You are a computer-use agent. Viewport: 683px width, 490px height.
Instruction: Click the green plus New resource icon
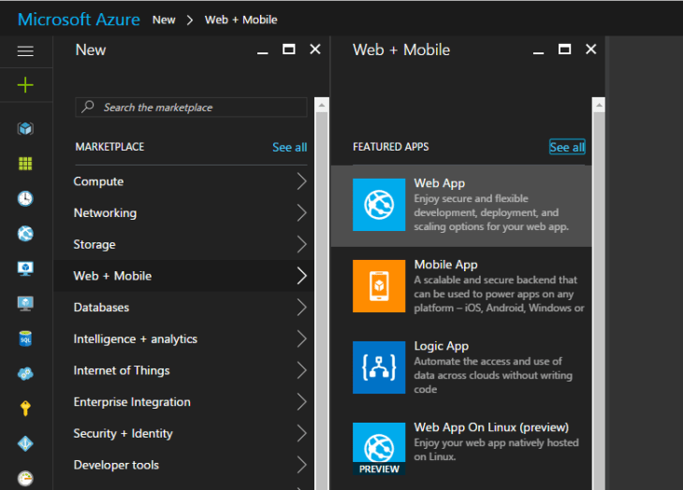click(25, 85)
